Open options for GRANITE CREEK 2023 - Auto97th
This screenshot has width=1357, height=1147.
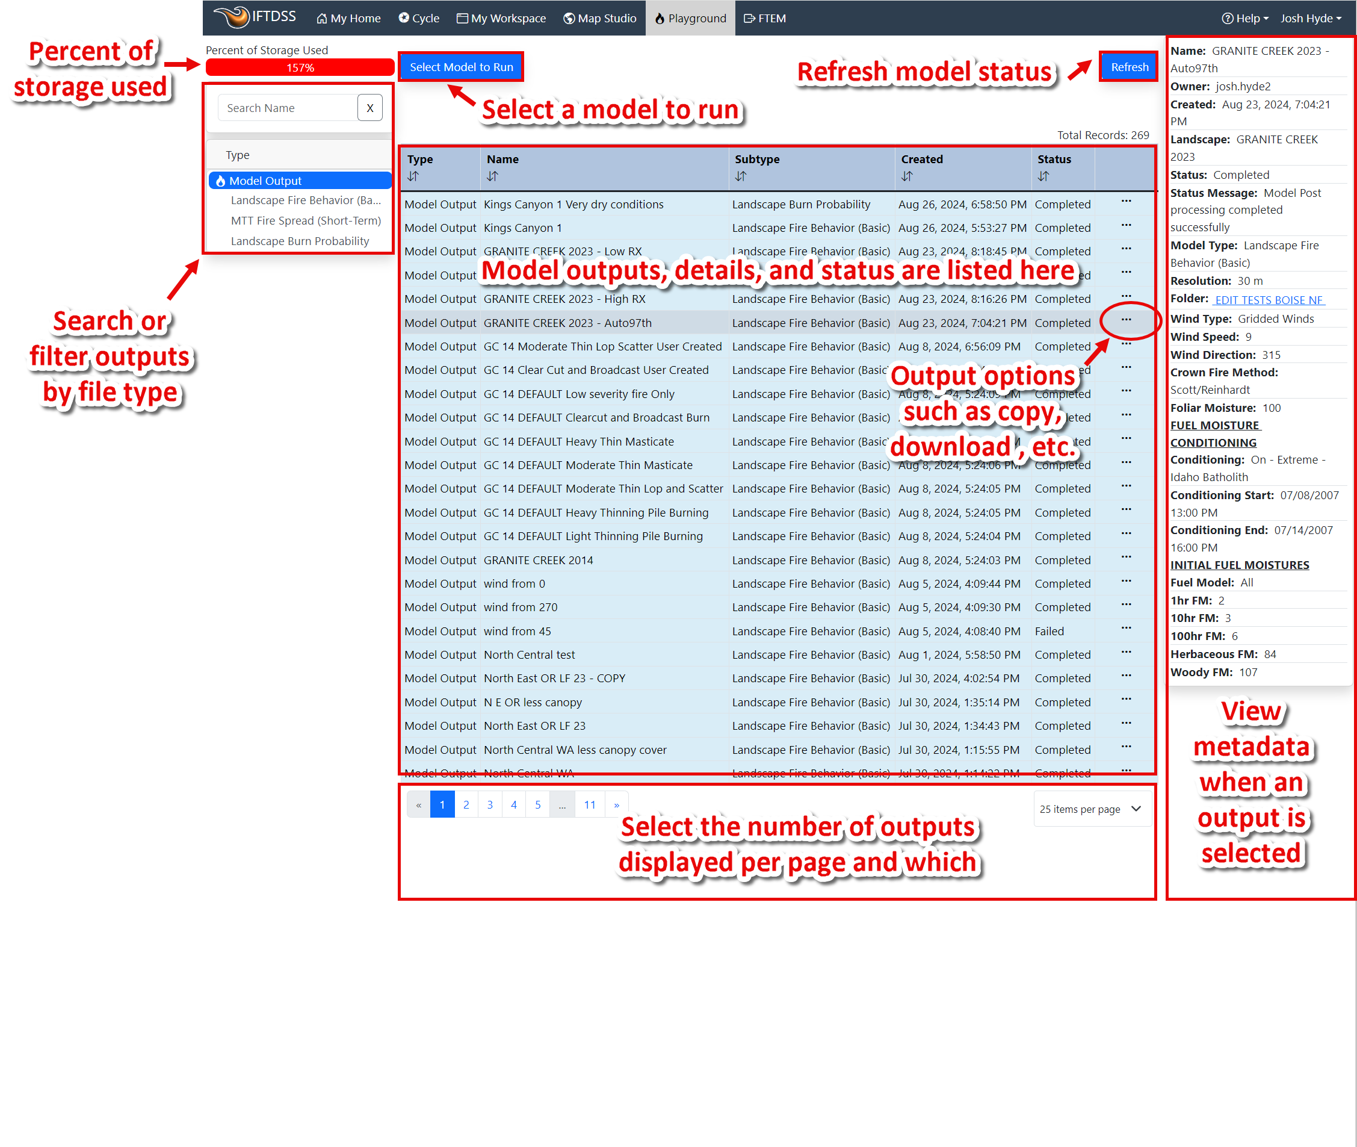[1126, 320]
